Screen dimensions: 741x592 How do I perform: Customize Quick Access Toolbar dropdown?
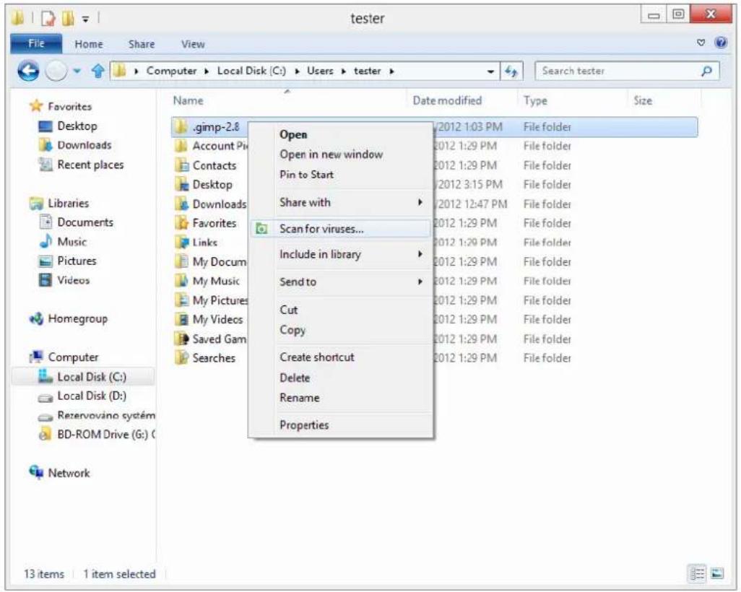[x=85, y=19]
